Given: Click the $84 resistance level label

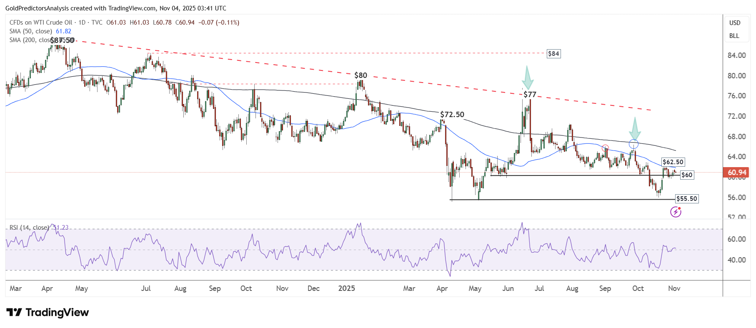Looking at the screenshot, I should click(553, 54).
